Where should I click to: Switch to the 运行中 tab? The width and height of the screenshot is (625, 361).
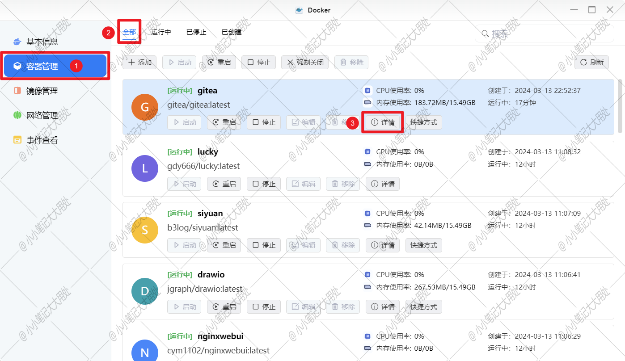point(161,32)
